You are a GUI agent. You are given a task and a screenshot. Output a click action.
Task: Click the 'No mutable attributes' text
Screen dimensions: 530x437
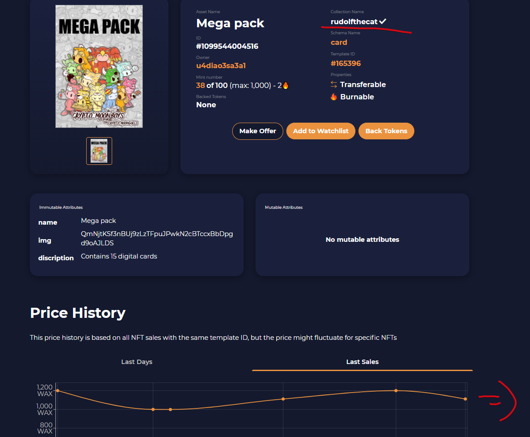[x=362, y=240]
